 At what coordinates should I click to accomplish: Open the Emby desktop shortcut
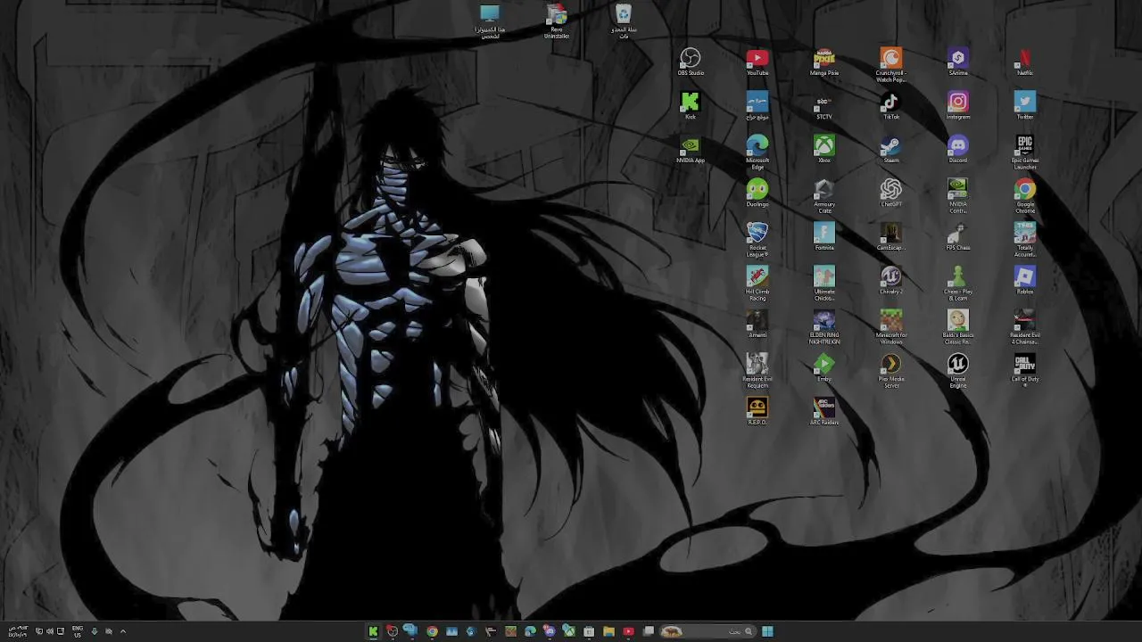[824, 367]
